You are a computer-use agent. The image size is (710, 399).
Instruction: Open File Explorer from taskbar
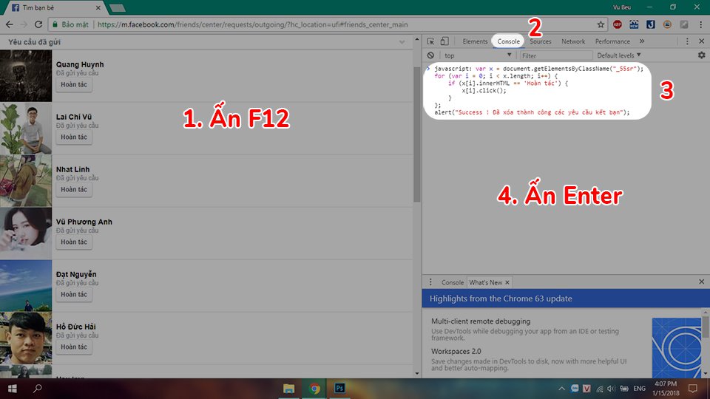coord(288,389)
